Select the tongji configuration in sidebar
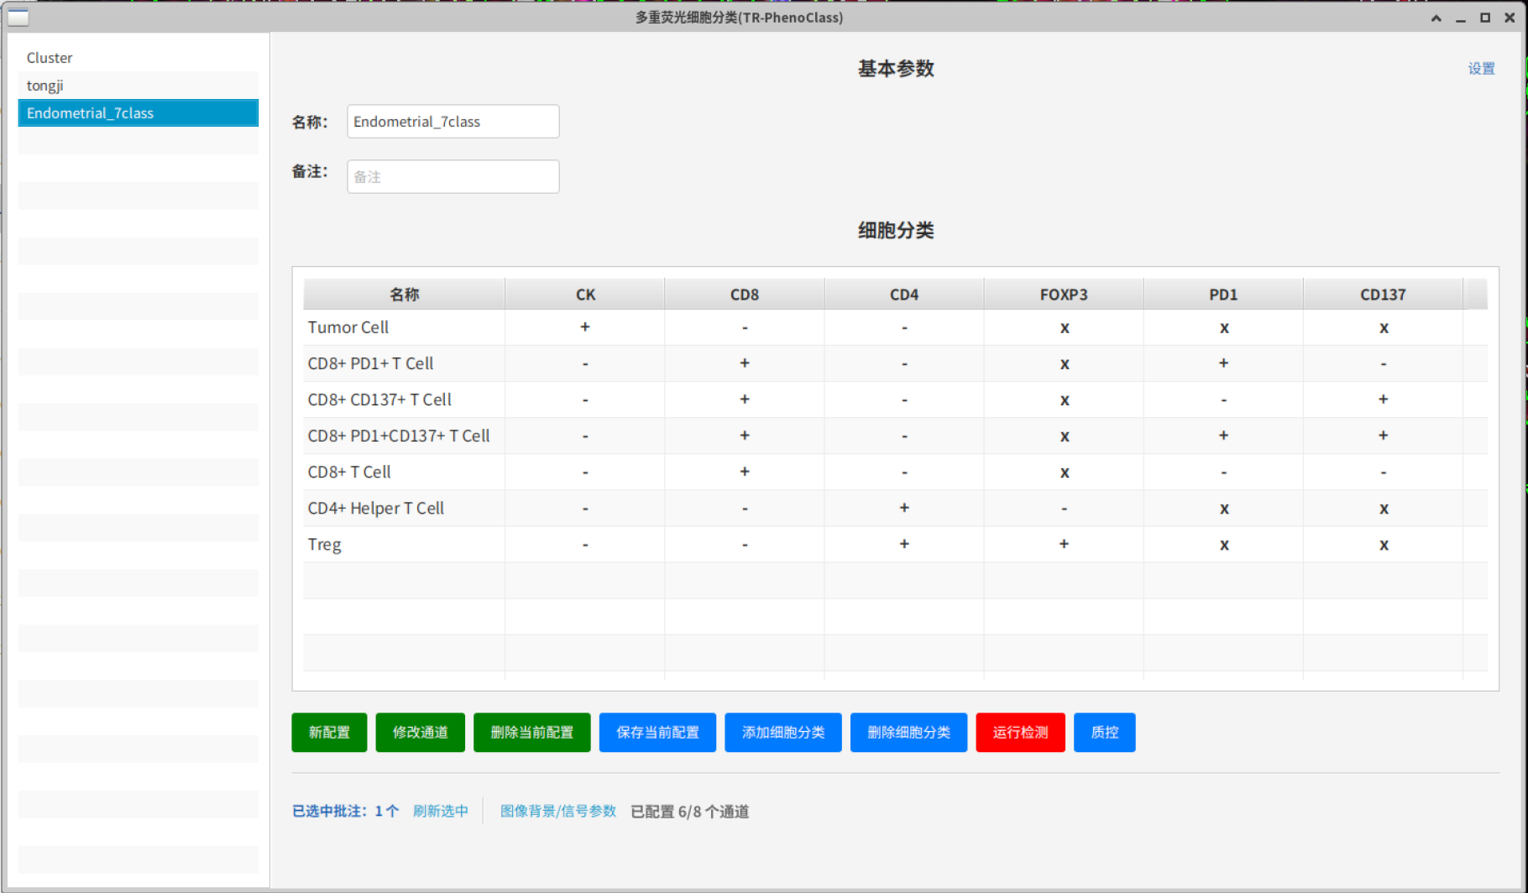The height and width of the screenshot is (893, 1528). tap(139, 86)
